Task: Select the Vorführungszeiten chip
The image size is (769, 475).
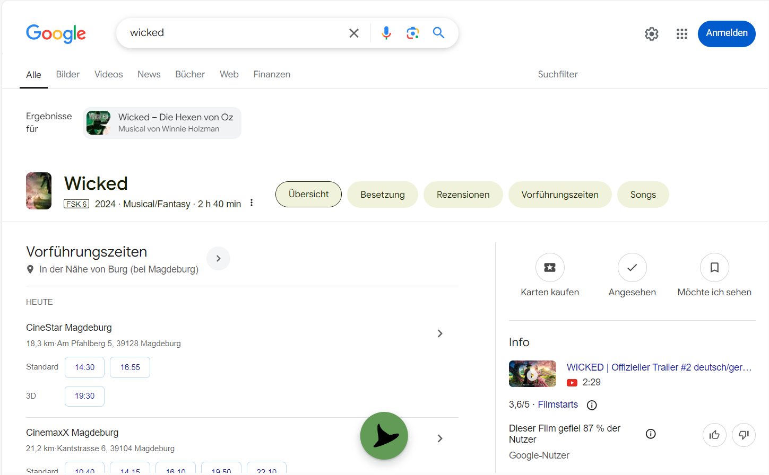Action: pyautogui.click(x=560, y=195)
